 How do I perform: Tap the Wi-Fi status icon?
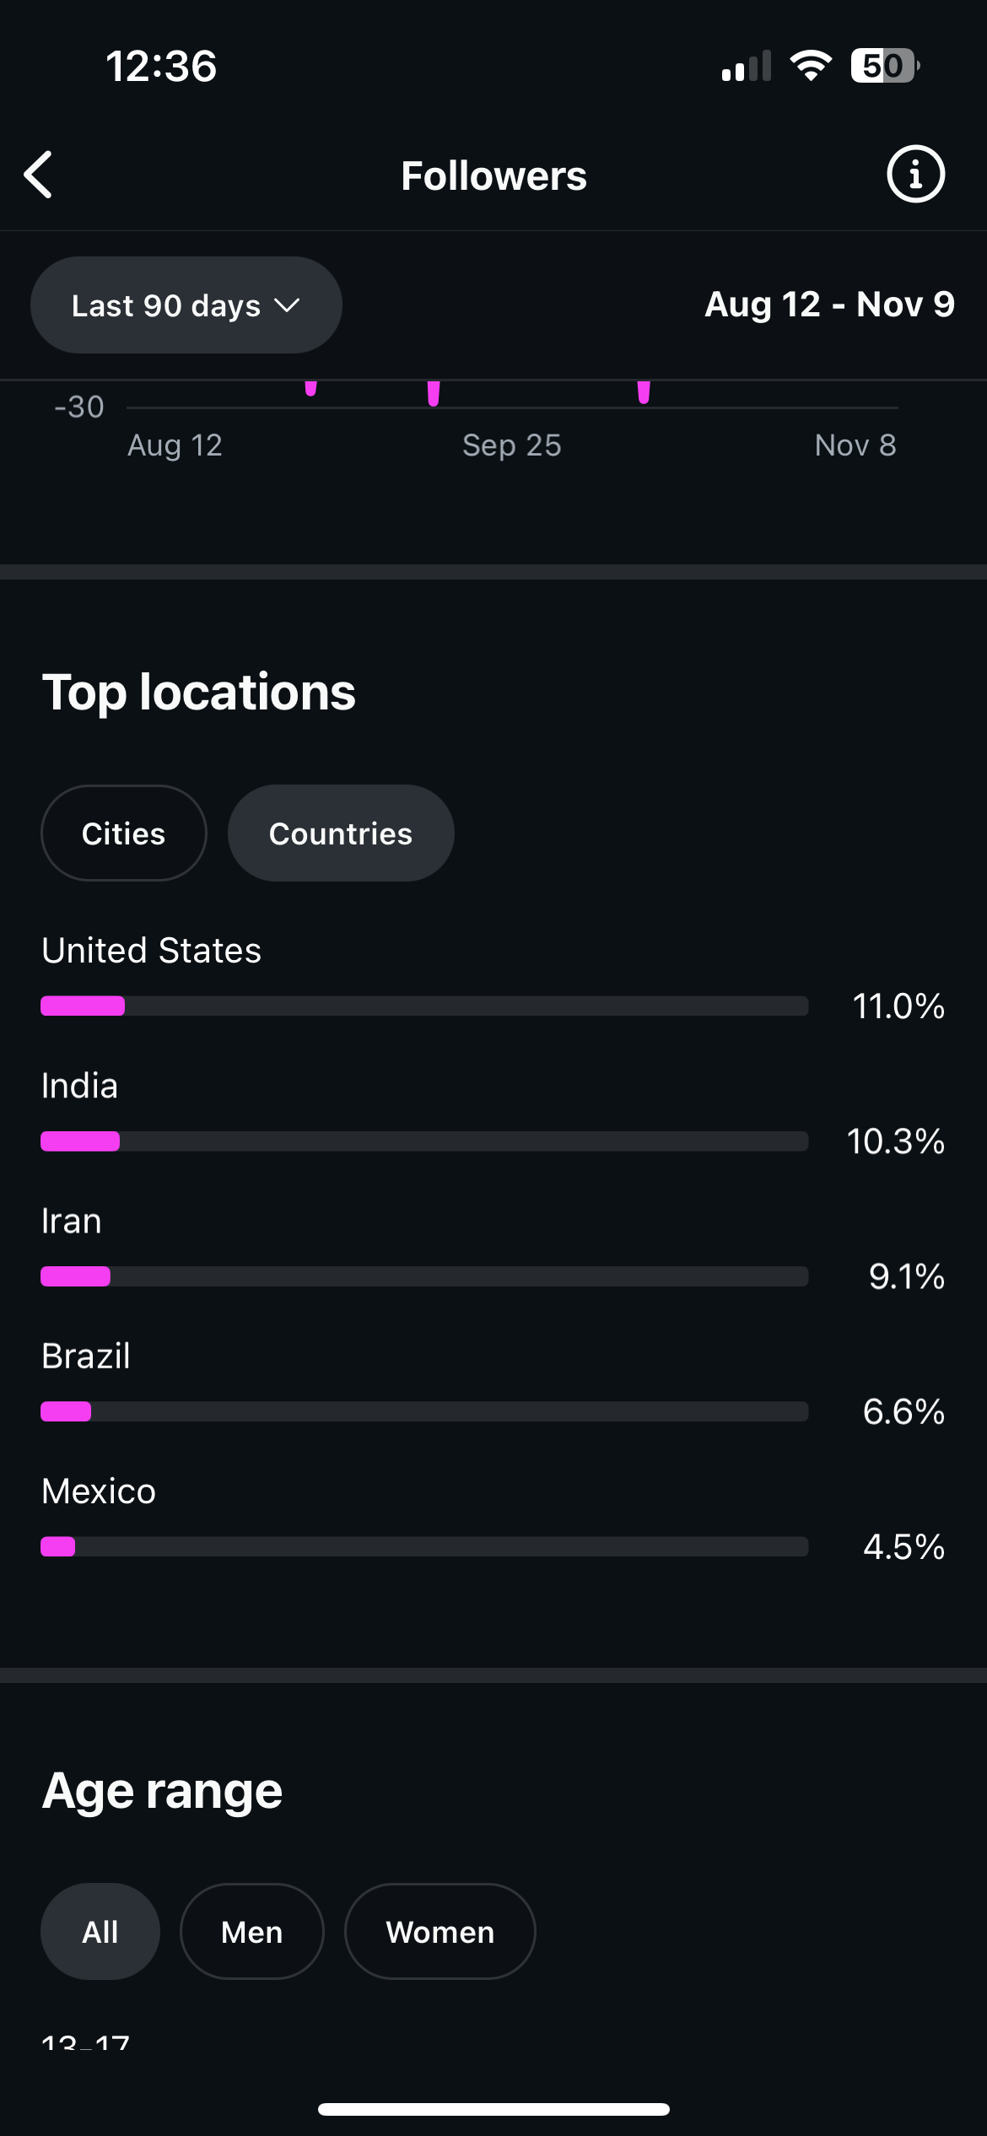tap(810, 66)
